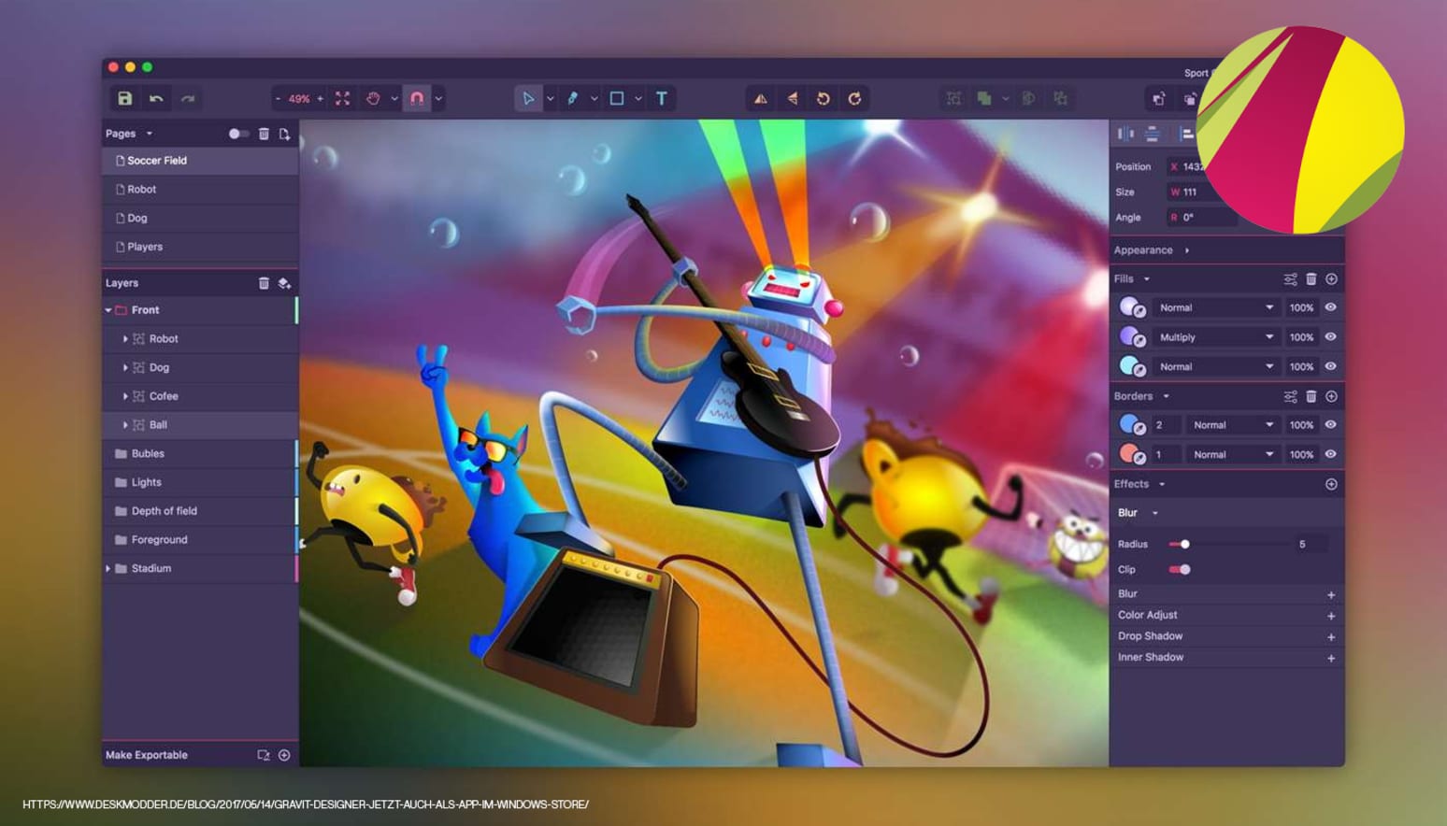This screenshot has height=826, width=1447.
Task: Open the Soccer Field page
Action: [x=157, y=160]
